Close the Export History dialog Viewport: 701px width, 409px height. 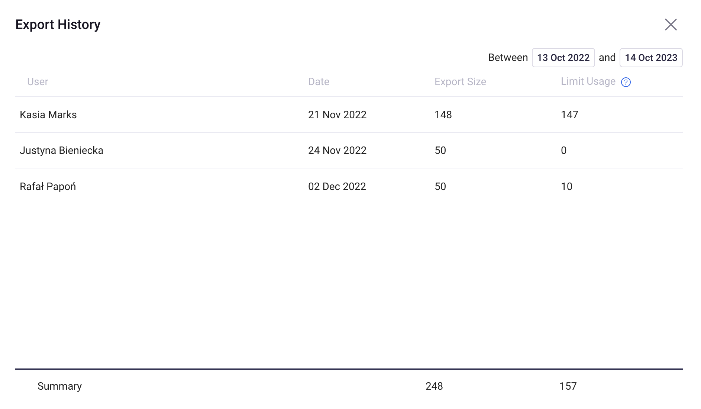point(671,25)
